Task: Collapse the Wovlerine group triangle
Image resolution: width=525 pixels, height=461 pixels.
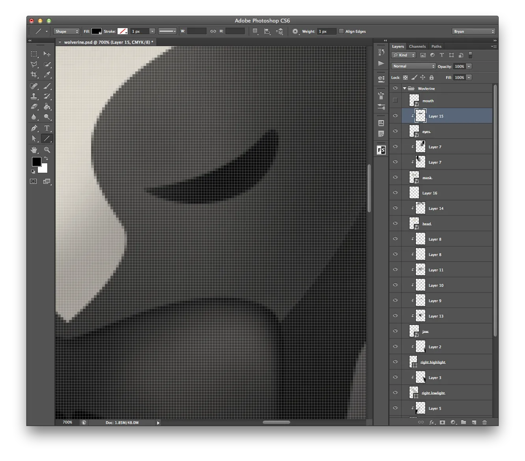Action: pyautogui.click(x=404, y=88)
